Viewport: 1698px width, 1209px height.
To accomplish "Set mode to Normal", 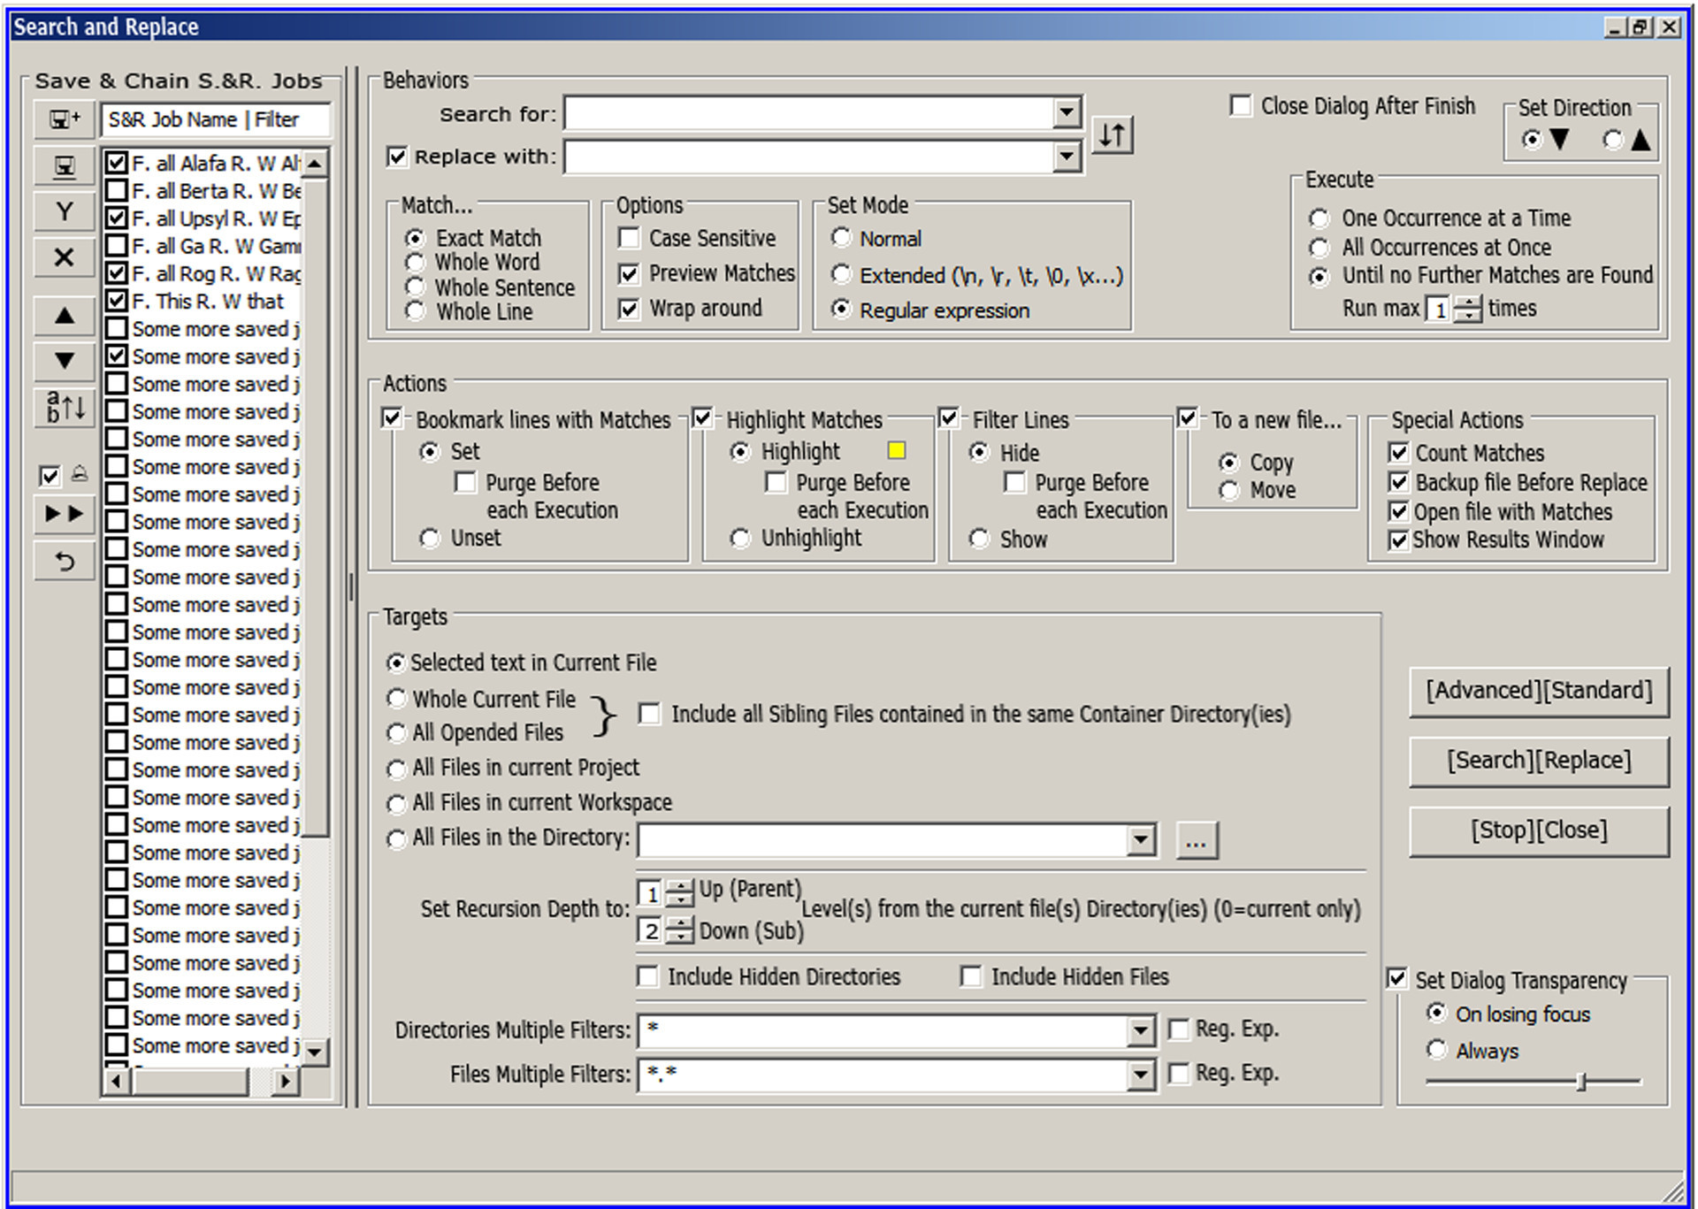I will 841,238.
